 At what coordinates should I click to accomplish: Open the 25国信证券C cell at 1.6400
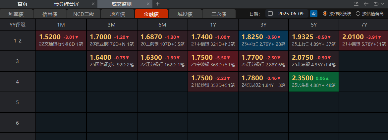point(112,61)
